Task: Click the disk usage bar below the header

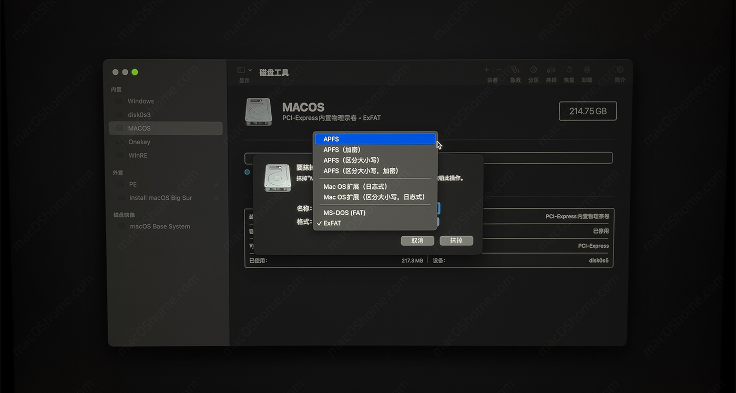Action: [428, 158]
